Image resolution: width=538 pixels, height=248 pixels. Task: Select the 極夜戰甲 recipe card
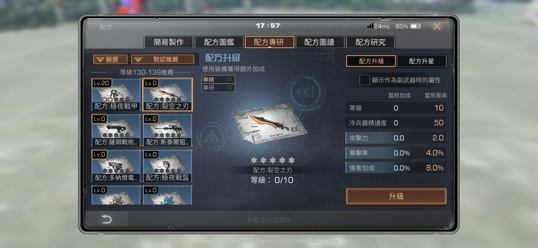pyautogui.click(x=116, y=95)
